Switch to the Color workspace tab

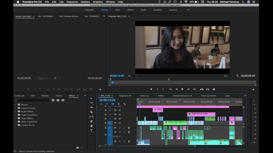click(x=117, y=10)
